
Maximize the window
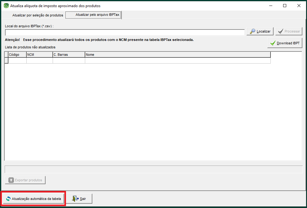pos(285,6)
